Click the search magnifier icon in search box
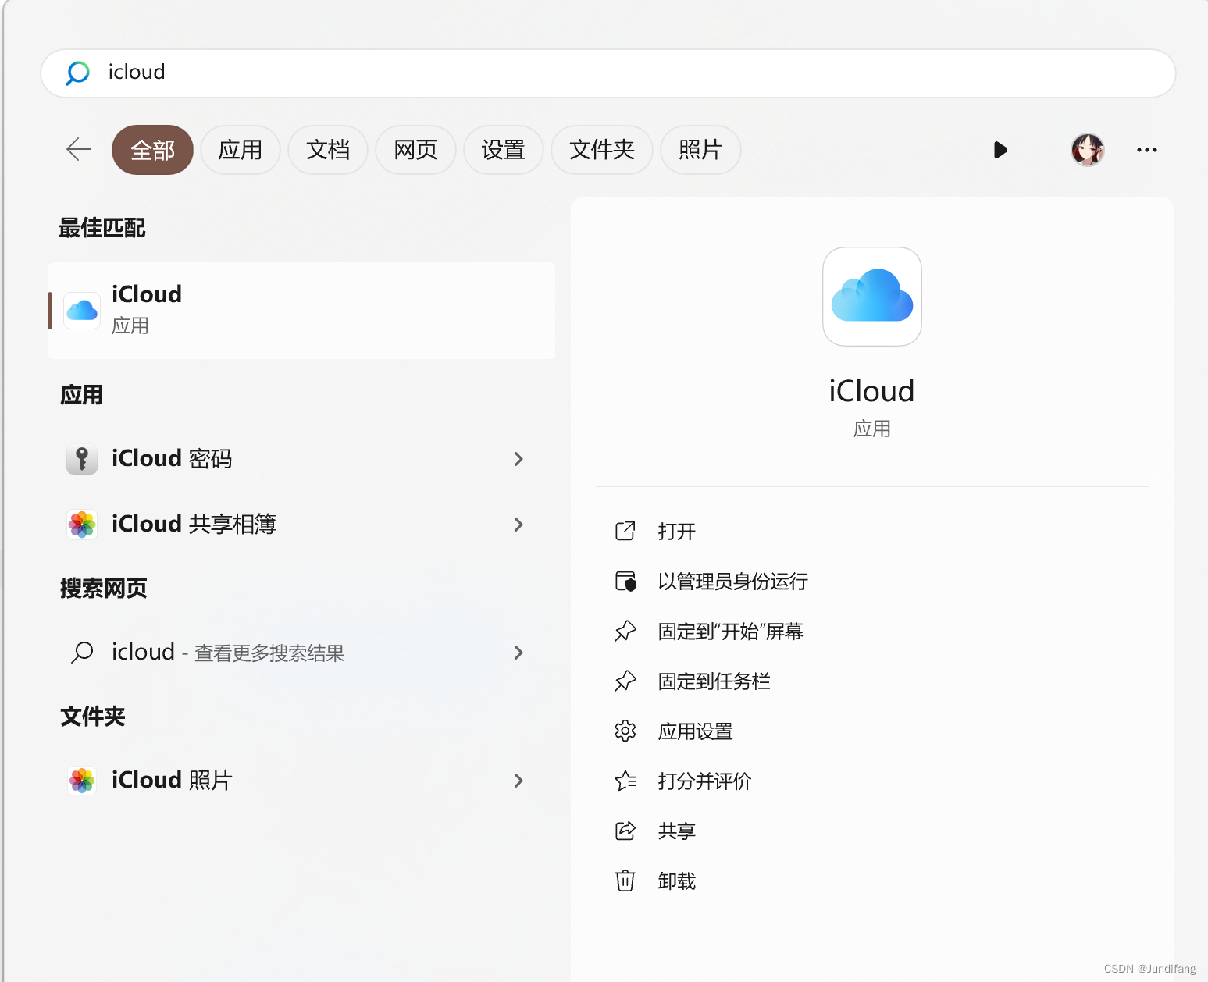This screenshot has height=982, width=1208. coord(77,73)
